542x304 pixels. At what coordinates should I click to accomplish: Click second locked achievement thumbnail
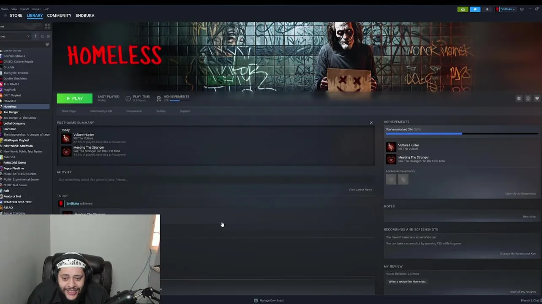pos(403,180)
